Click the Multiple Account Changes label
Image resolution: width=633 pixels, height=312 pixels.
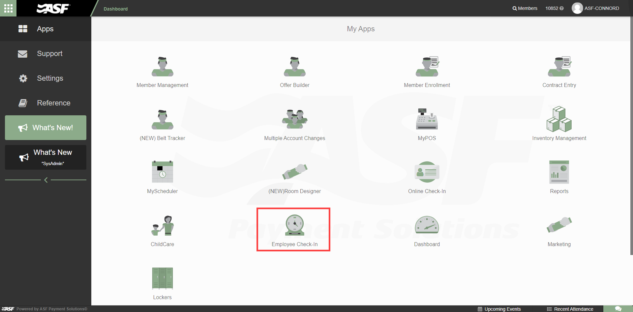[x=295, y=138]
